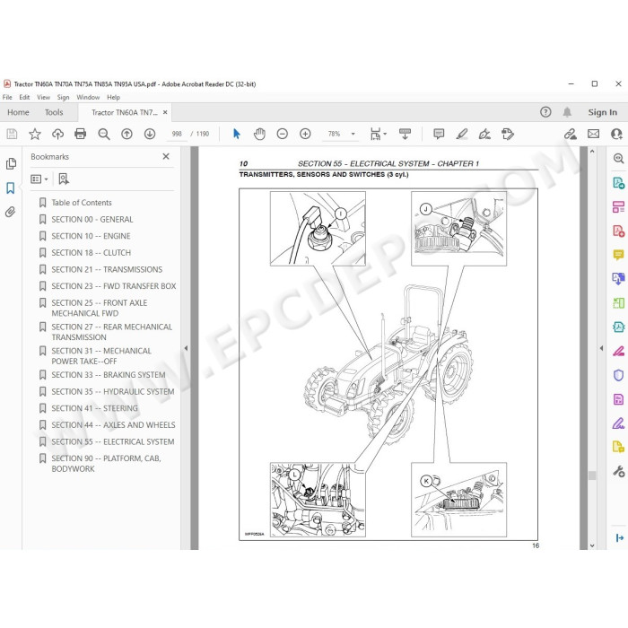
Task: Enable scrolling mode with the keyboard-arrow icon
Action: point(405,134)
